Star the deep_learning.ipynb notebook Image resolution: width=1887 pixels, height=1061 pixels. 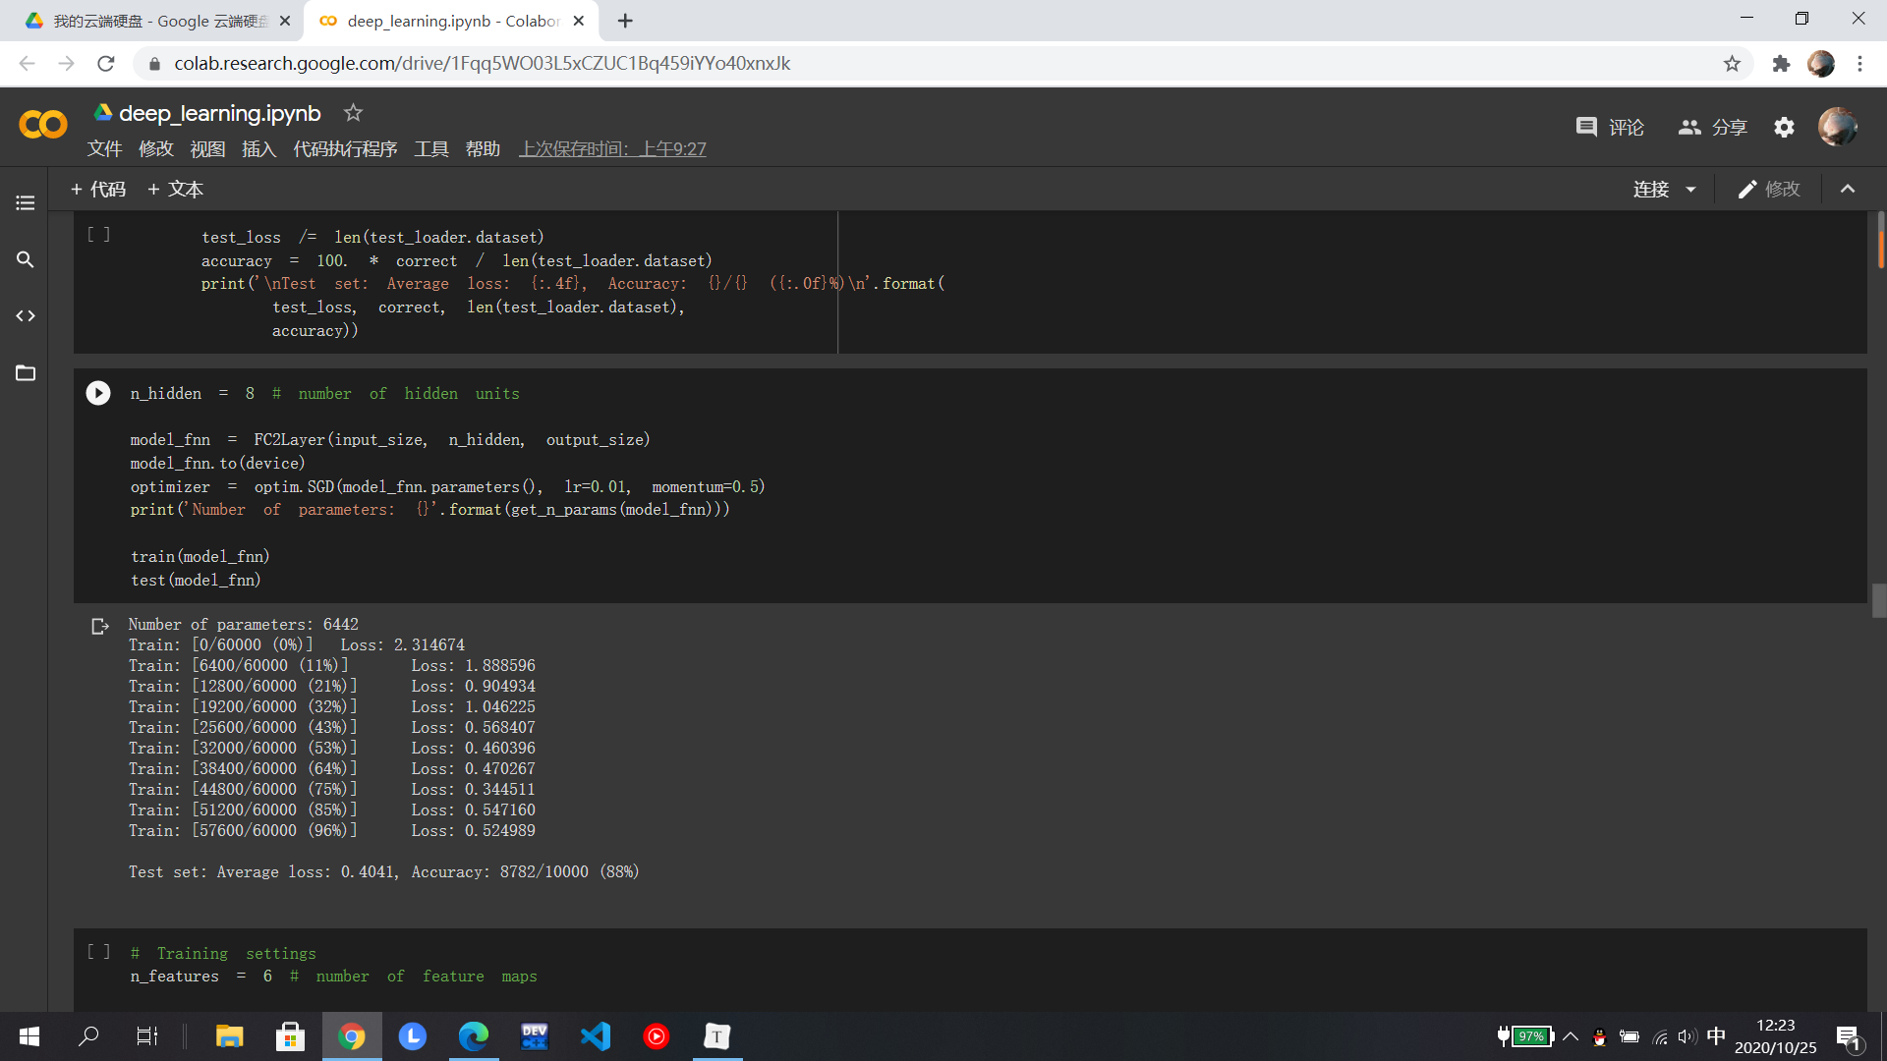click(353, 113)
